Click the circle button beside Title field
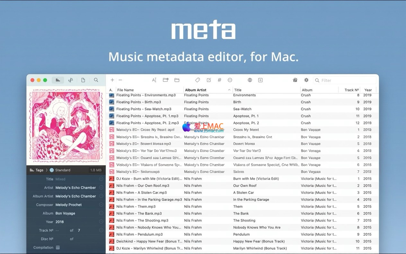406x254 pixels. click(x=101, y=179)
